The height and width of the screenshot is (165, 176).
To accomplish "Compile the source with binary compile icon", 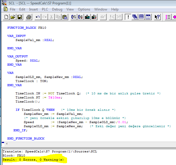I will click(74, 17).
